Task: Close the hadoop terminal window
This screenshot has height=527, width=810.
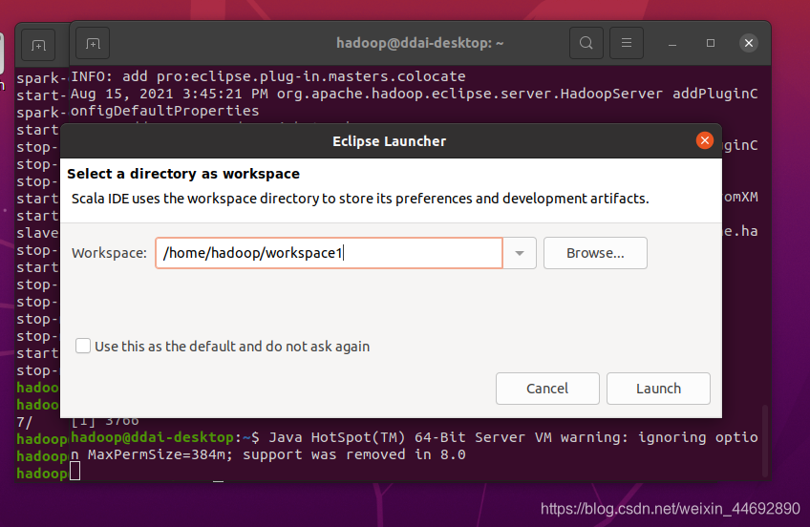Action: click(749, 43)
